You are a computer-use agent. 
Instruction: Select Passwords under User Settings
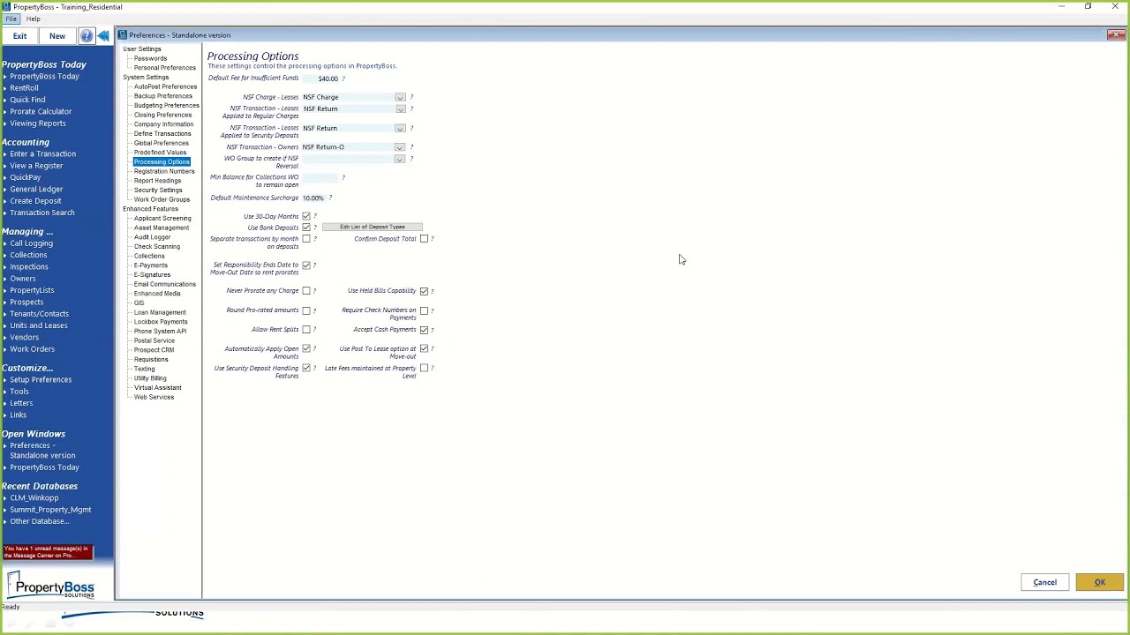click(x=150, y=58)
